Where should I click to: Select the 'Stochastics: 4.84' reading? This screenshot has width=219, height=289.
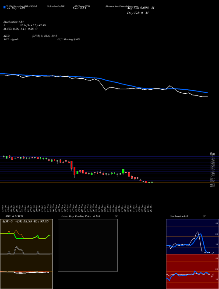14,22
